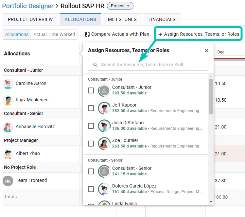Click the plus icon before Assign Resources
The width and height of the screenshot is (245, 217).
coord(160,34)
